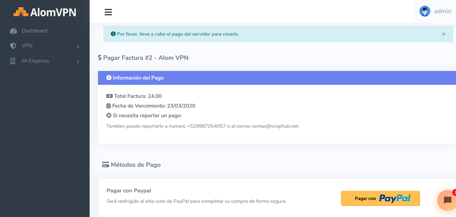Toggle the hamburger sidebar menu
Screen dimensions: 456x217
[x=108, y=12]
